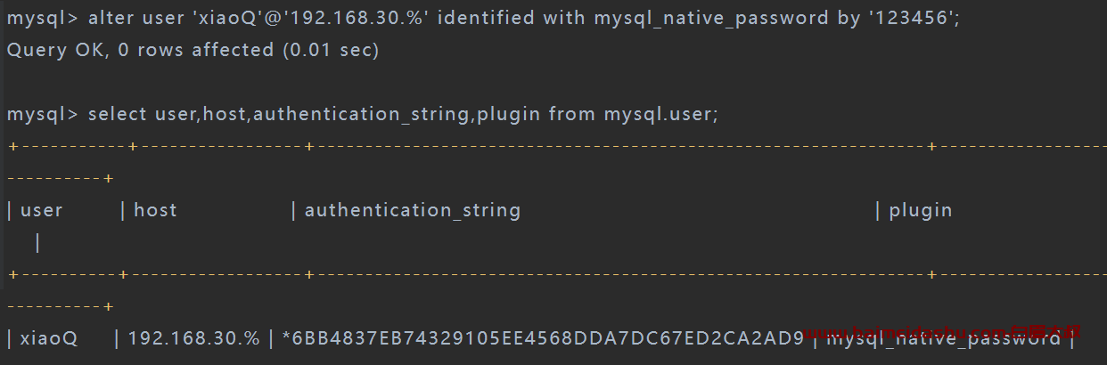This screenshot has width=1107, height=365.
Task: Click the (0.01 sec) timing text
Action: tap(331, 51)
